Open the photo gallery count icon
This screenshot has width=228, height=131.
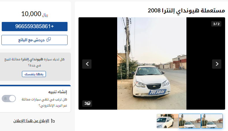pos(87,104)
